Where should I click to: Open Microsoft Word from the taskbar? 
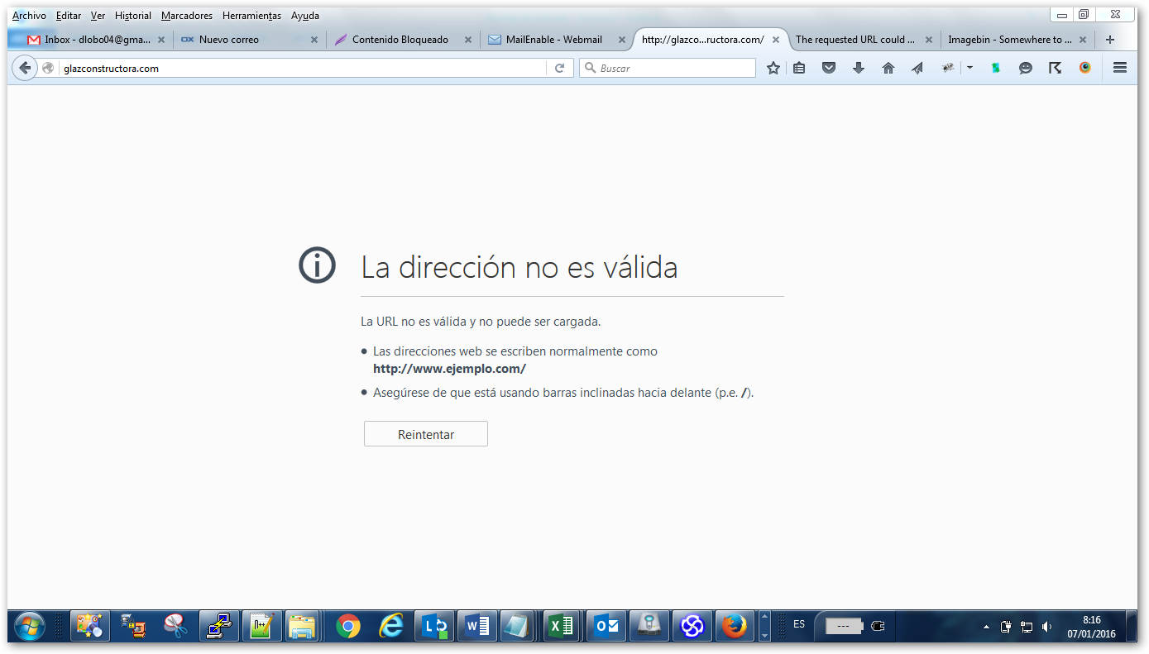(476, 627)
